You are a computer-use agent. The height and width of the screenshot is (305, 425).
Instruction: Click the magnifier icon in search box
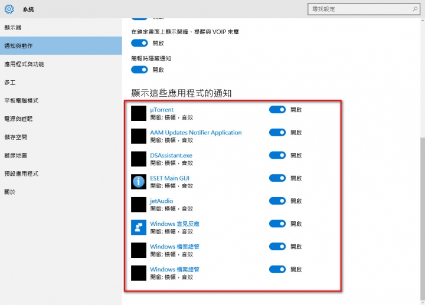coord(415,9)
